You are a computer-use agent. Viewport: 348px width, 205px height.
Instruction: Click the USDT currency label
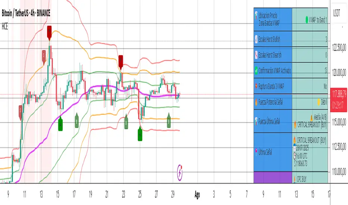336,13
